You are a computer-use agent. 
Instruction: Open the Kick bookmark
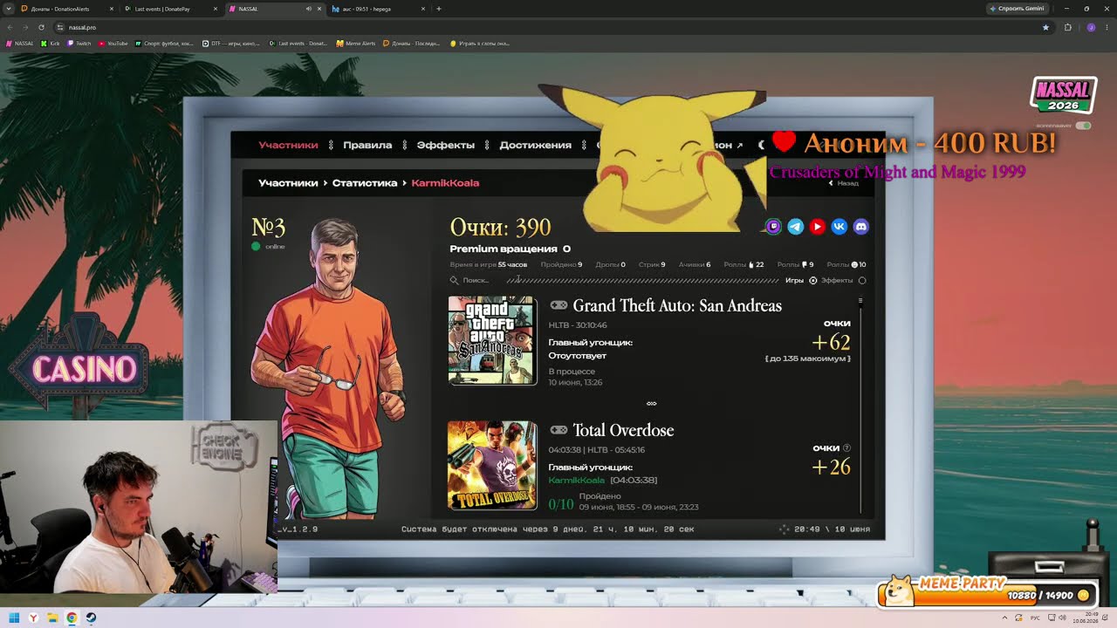pyautogui.click(x=50, y=43)
